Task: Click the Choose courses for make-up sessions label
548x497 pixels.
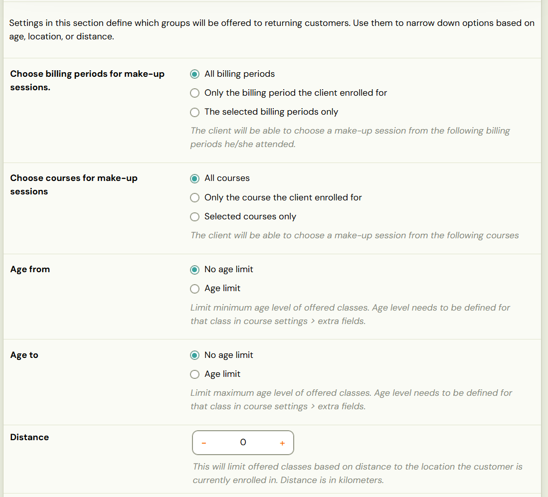Action: pyautogui.click(x=74, y=185)
